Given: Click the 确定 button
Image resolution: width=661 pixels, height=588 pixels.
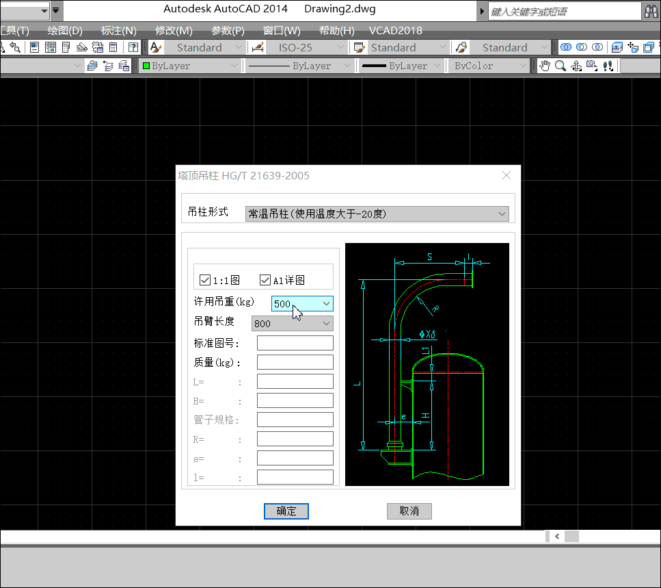Looking at the screenshot, I should [286, 511].
